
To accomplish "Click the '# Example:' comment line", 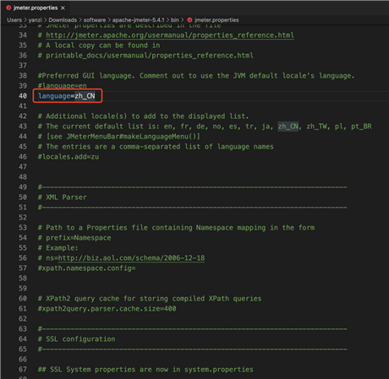I will point(58,248).
